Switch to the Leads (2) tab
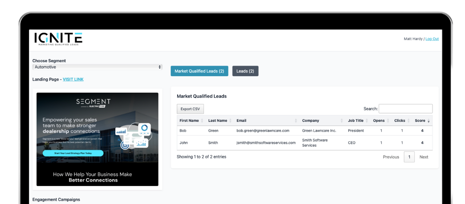This screenshot has height=204, width=465. click(245, 71)
